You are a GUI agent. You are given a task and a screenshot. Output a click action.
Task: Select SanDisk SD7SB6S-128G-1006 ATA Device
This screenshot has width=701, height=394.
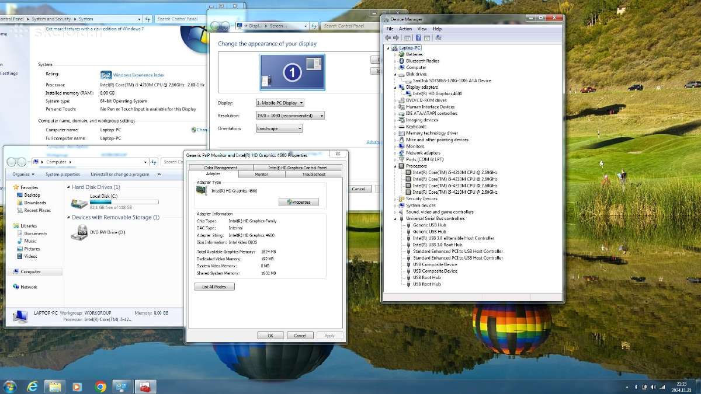click(x=452, y=81)
